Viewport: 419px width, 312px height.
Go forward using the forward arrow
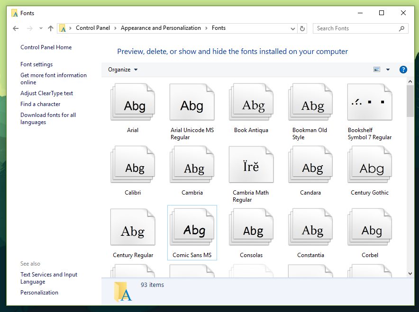(30, 28)
